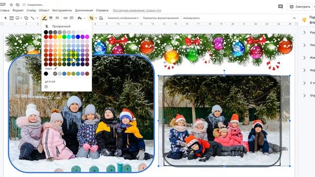This screenshot has width=315, height=177.
Task: Pick the orange swatch in bright row
Action: click(x=55, y=37)
